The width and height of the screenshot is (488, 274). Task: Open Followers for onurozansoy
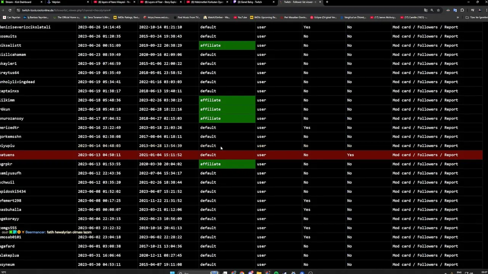pos(427,118)
